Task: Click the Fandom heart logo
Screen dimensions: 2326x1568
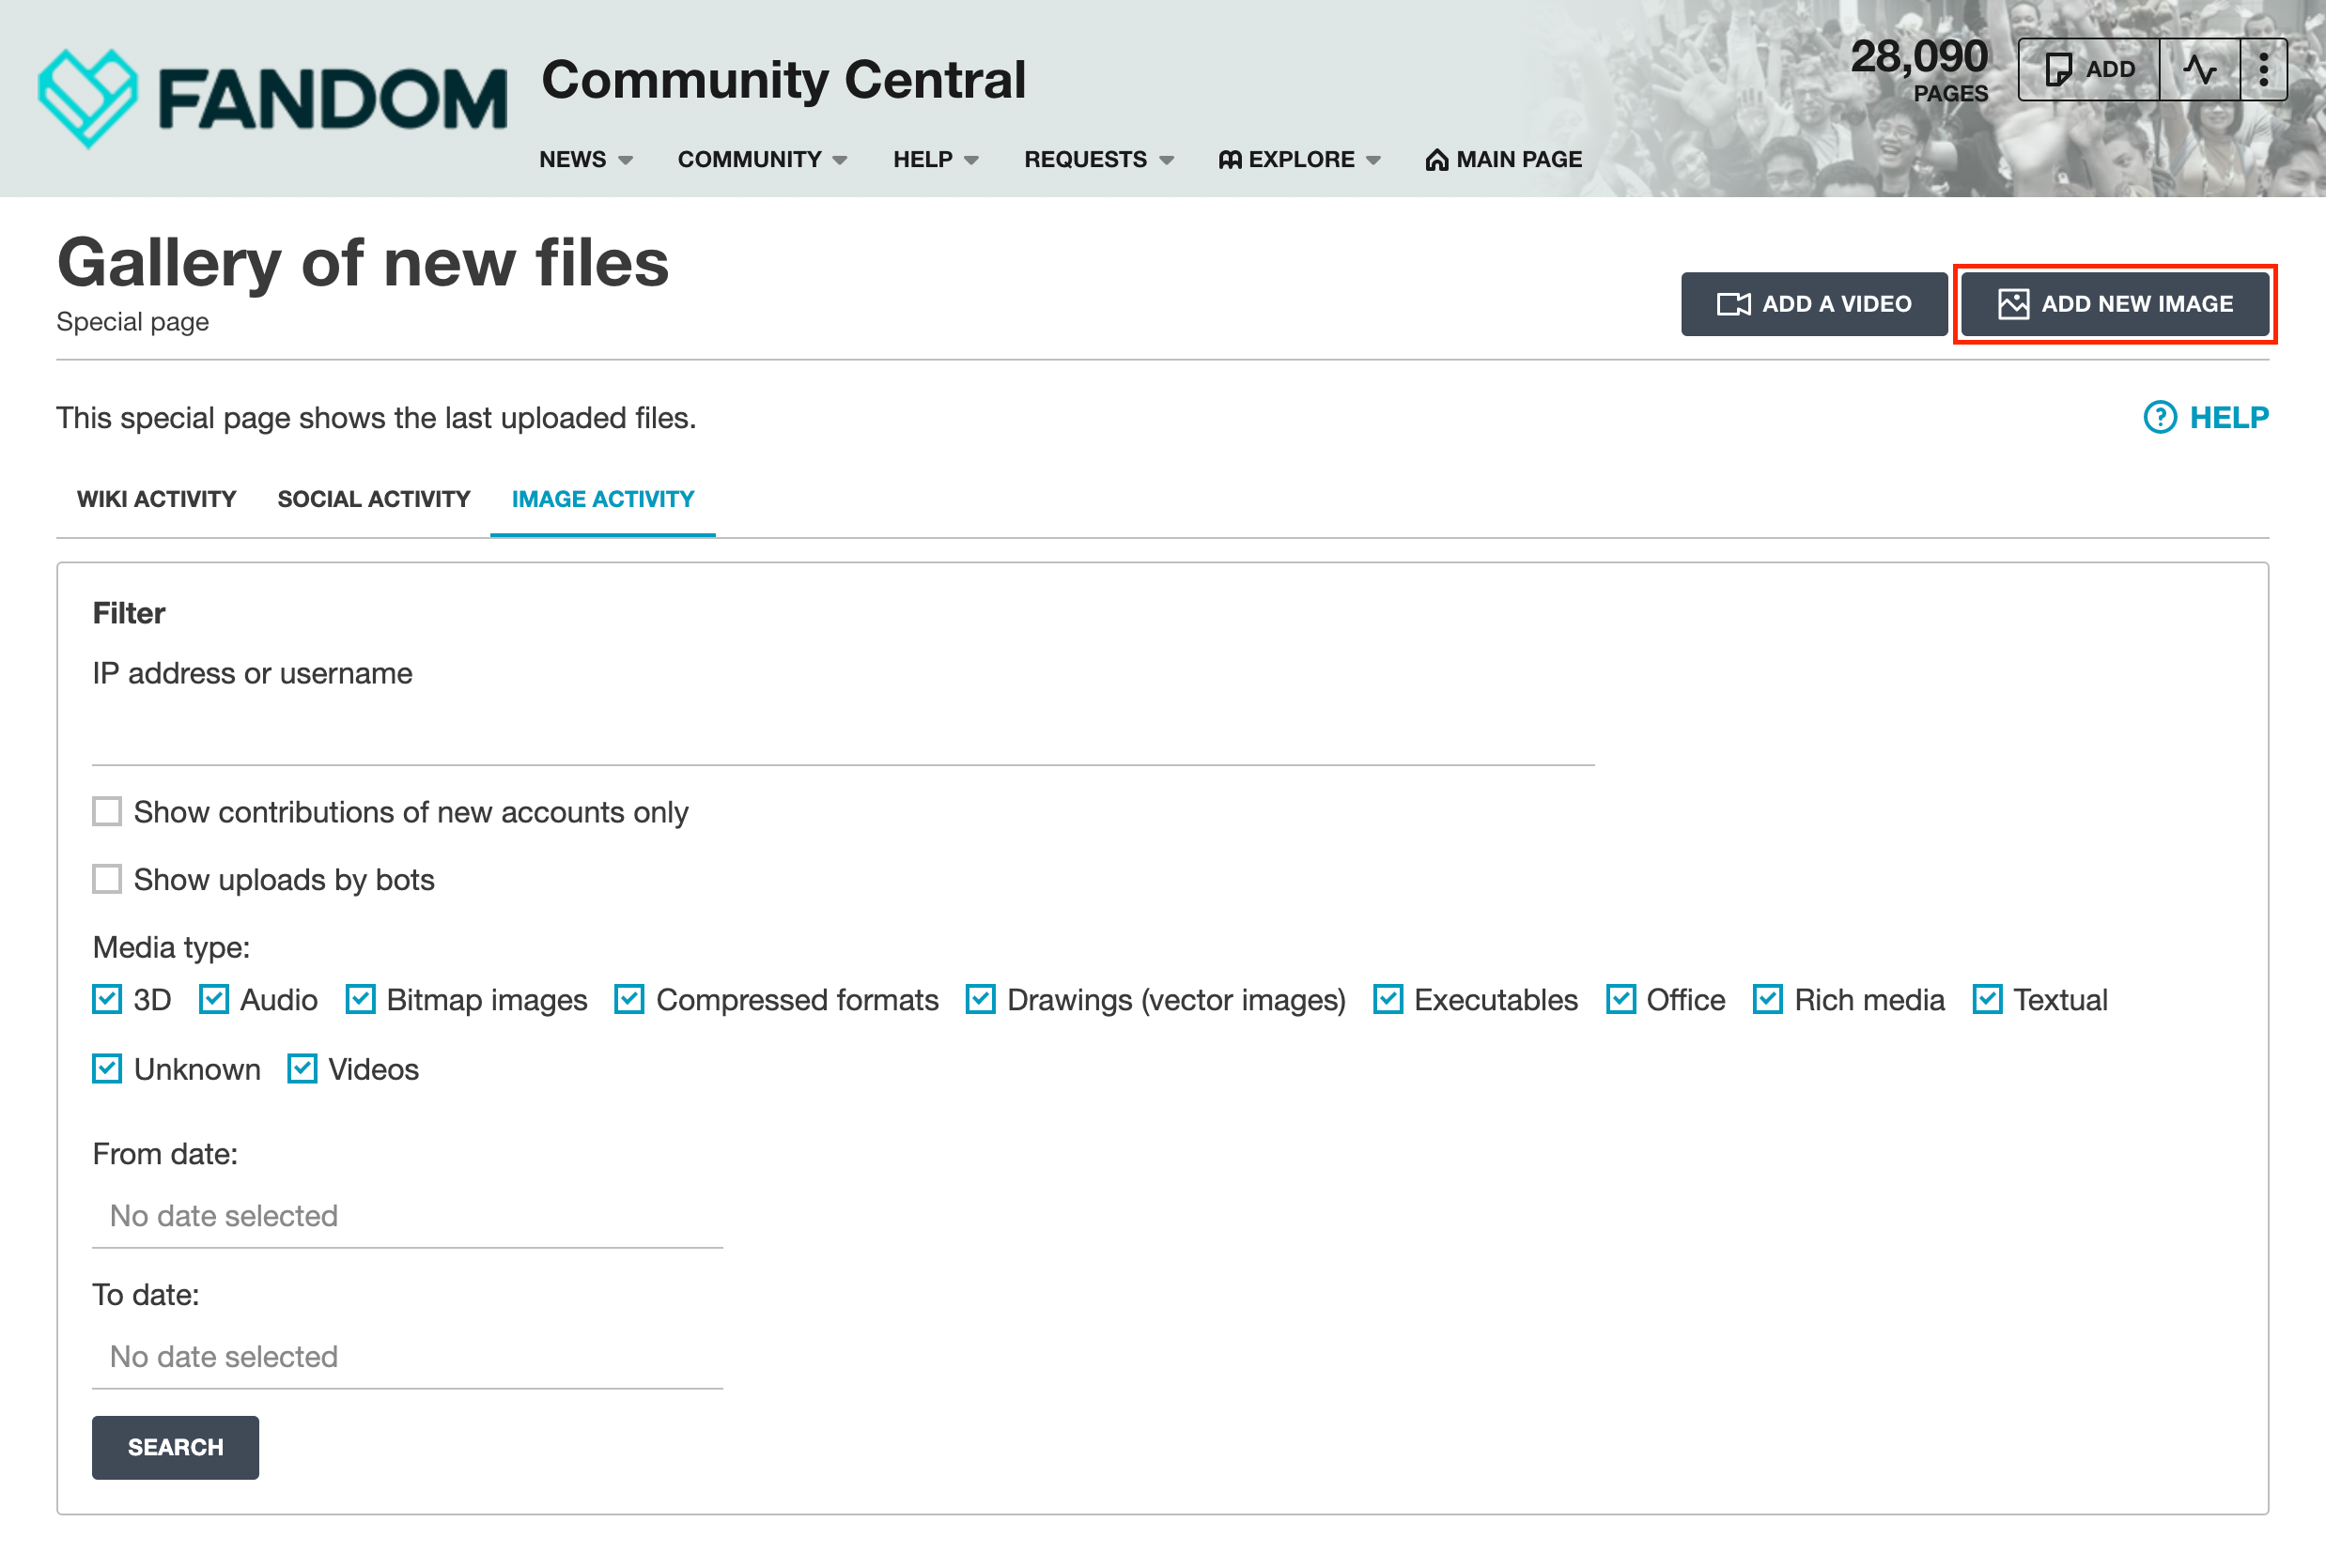Action: pyautogui.click(x=87, y=97)
